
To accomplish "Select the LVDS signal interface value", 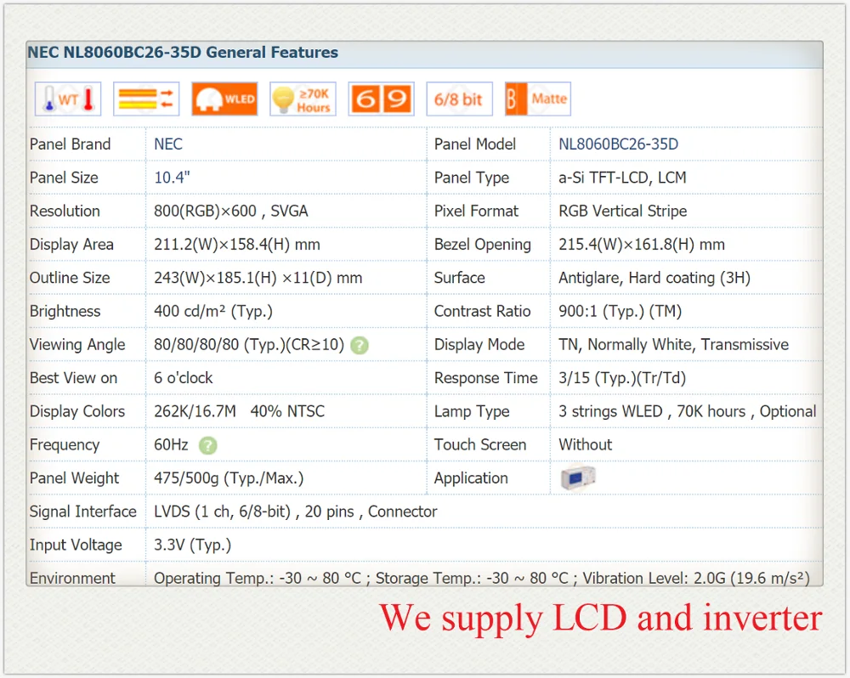I will [x=296, y=511].
